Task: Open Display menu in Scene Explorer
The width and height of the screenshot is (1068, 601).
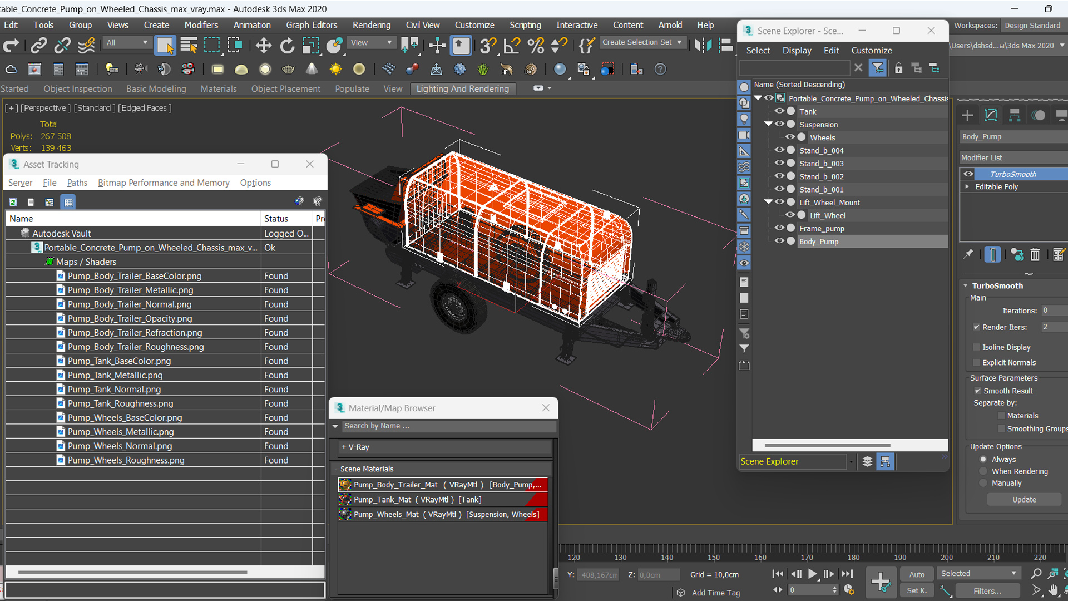Action: (797, 50)
